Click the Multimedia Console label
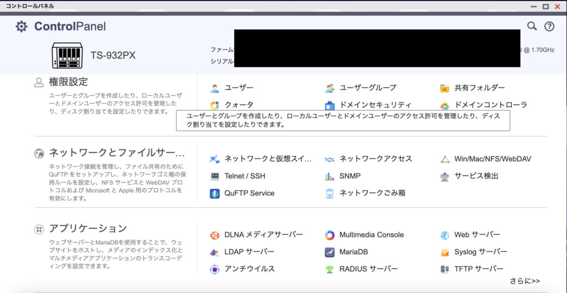 (x=372, y=235)
